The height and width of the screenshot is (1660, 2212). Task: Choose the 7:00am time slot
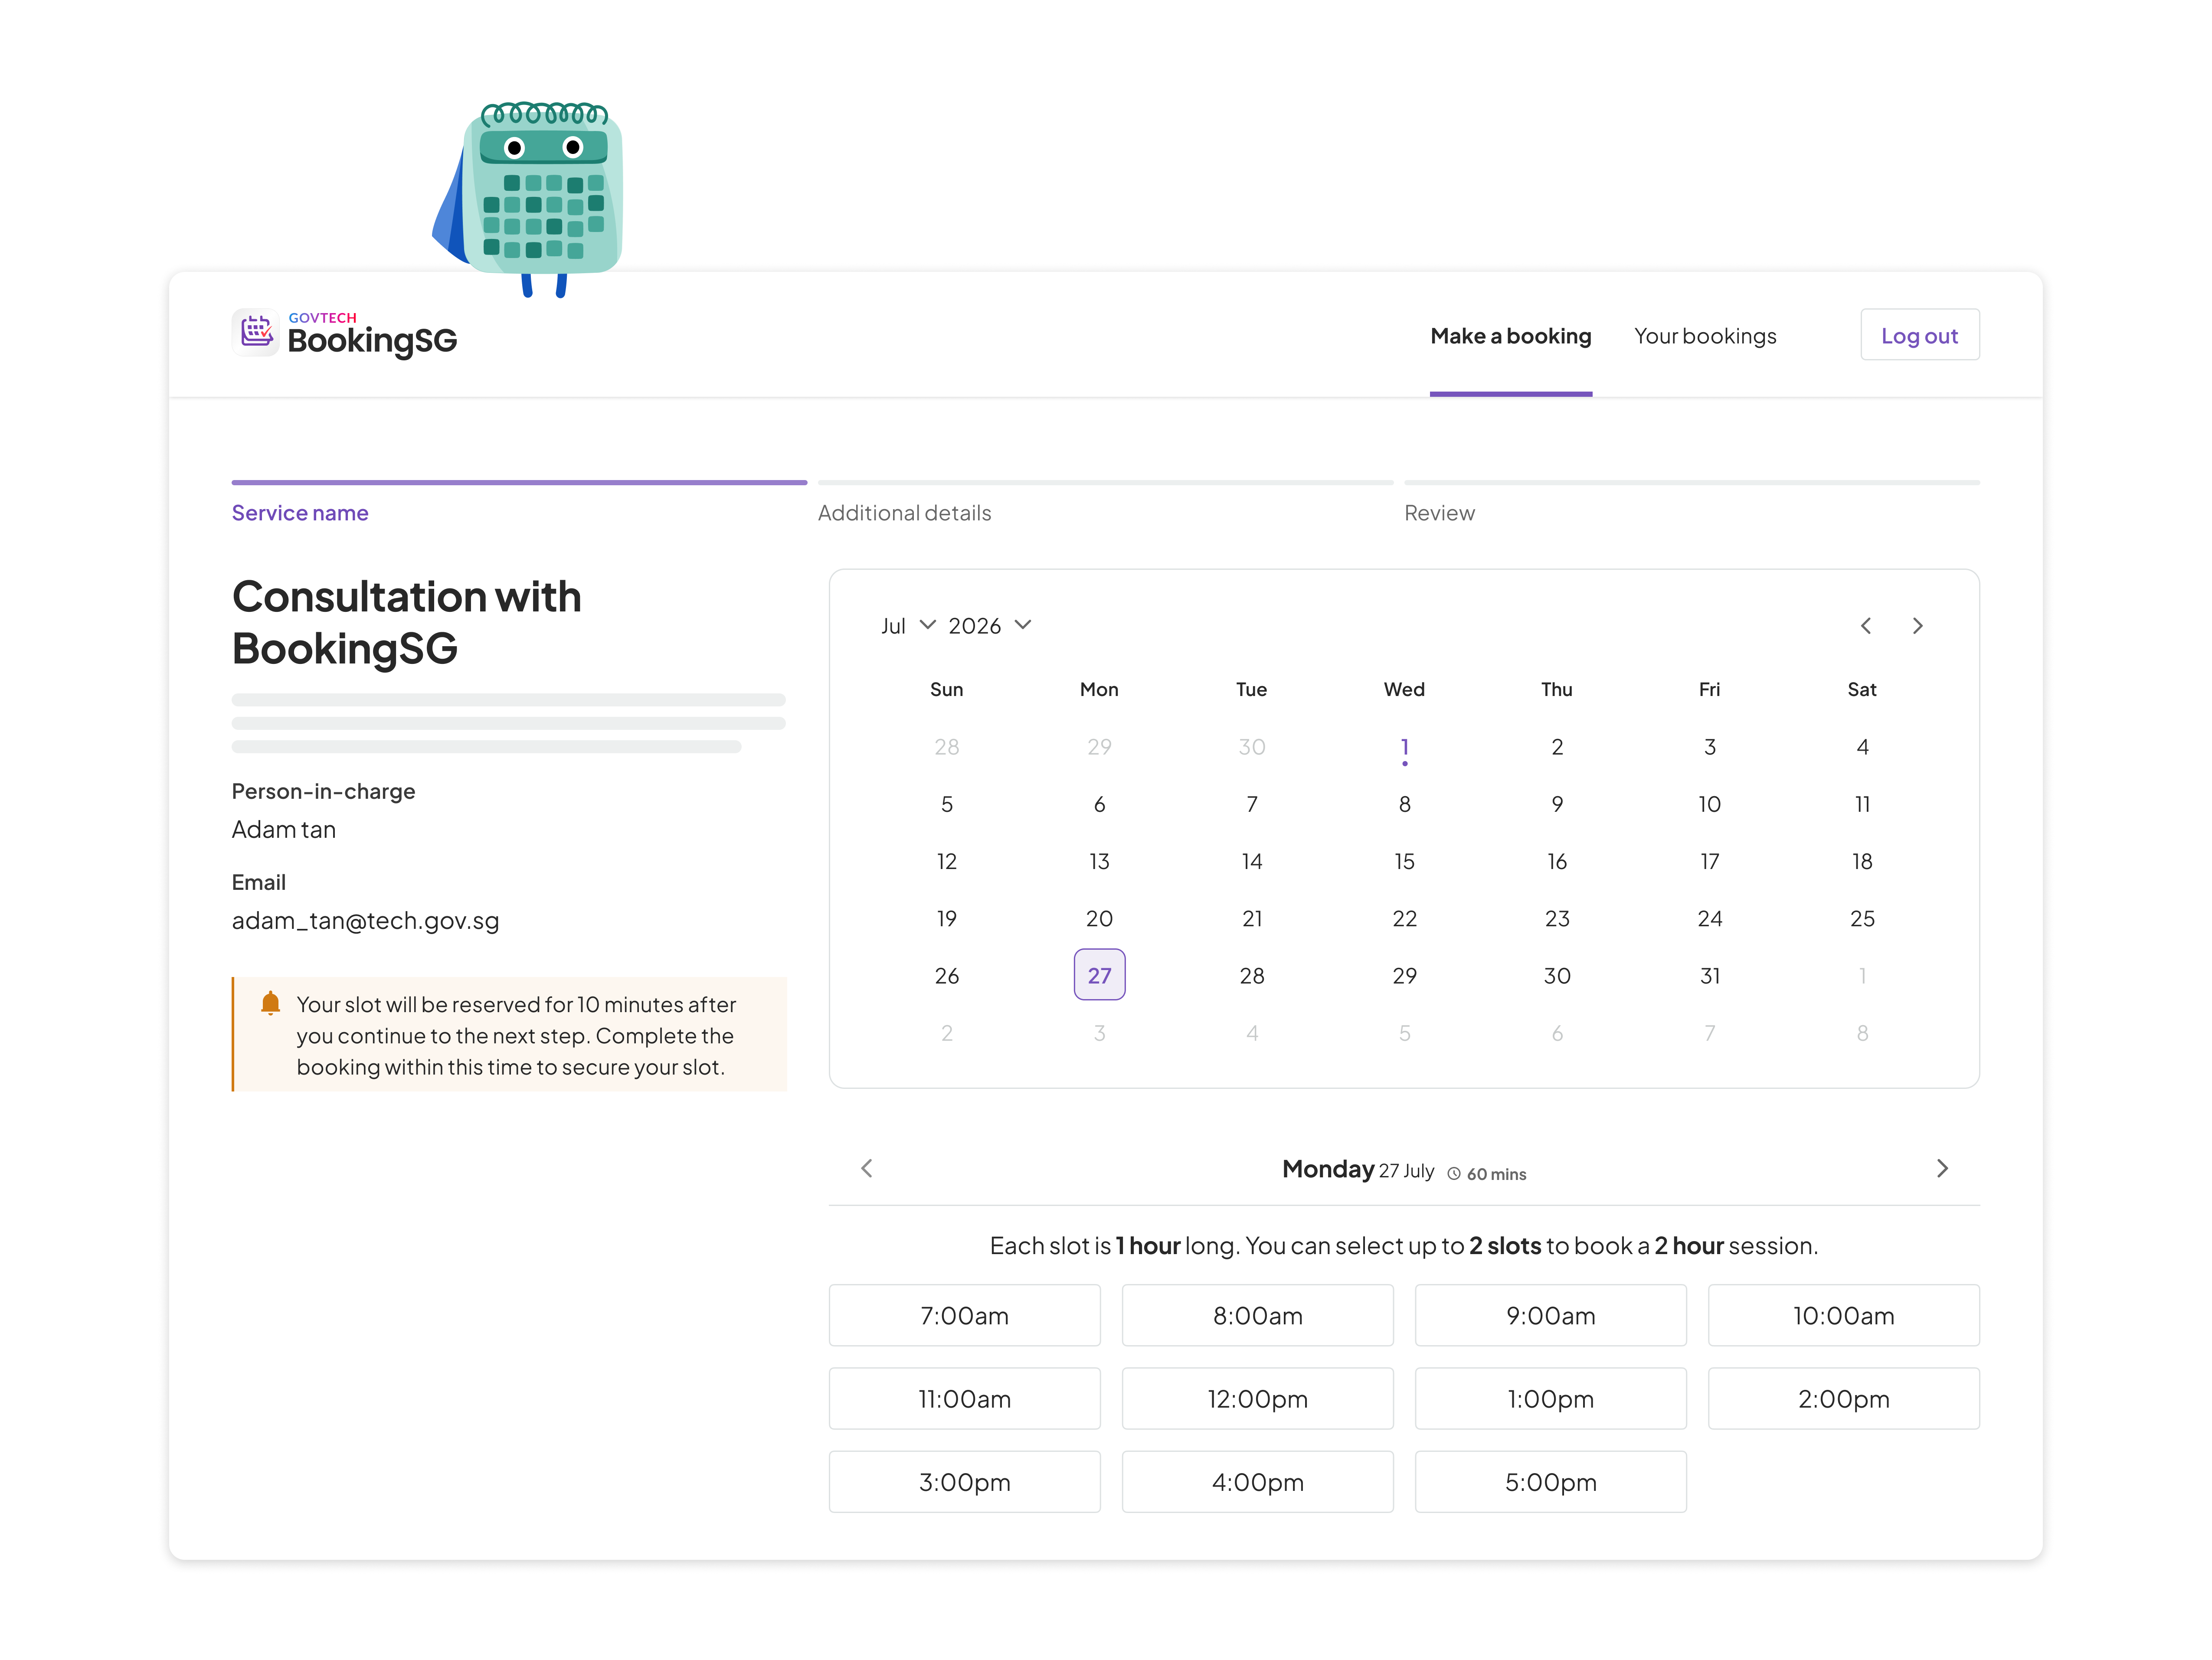[964, 1315]
